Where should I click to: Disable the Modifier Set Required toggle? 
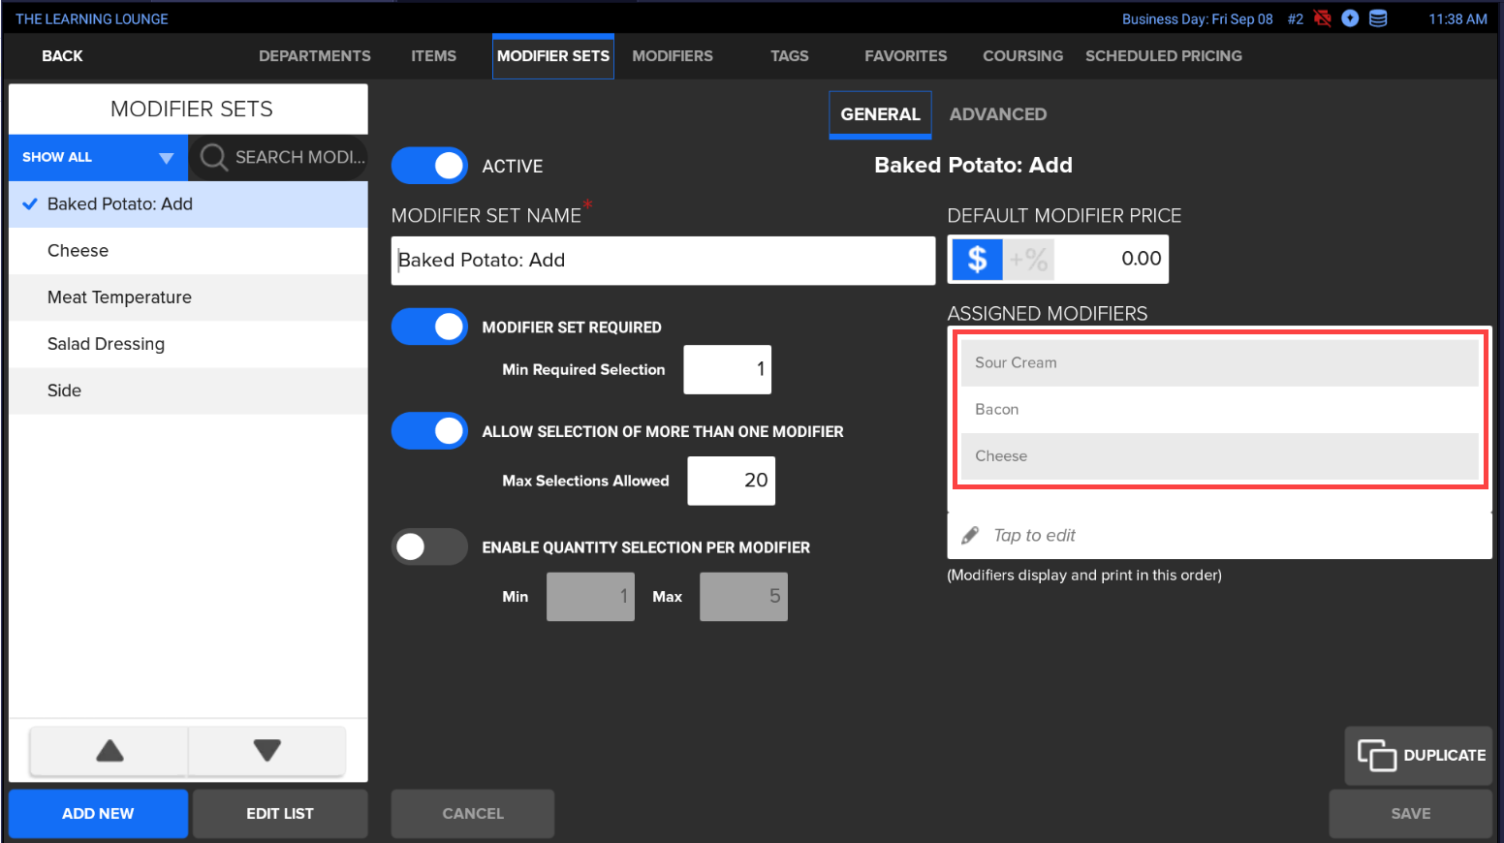[429, 328]
